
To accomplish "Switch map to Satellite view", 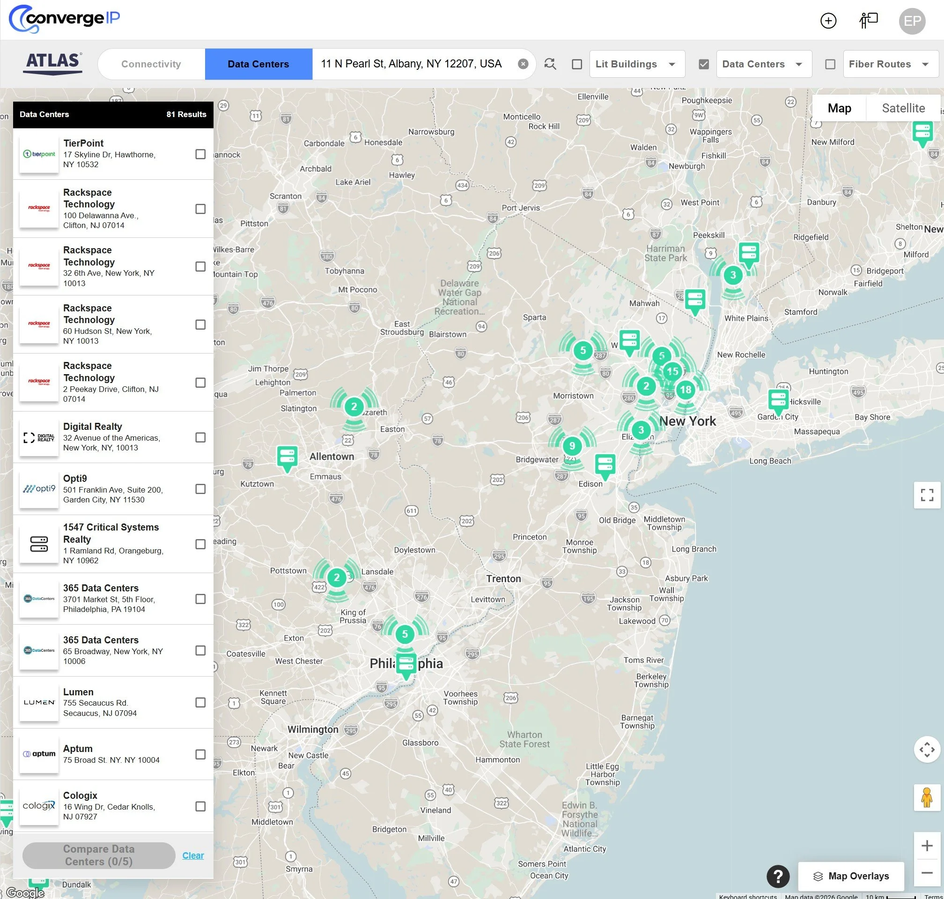I will (x=903, y=108).
